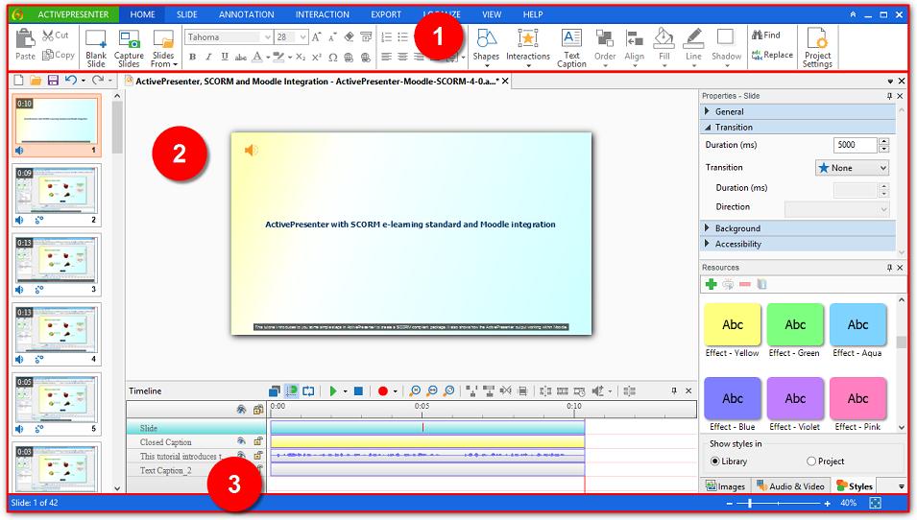Screen dimensions: 917x520
Task: Open the Interactions gallery
Action: pyautogui.click(x=528, y=48)
